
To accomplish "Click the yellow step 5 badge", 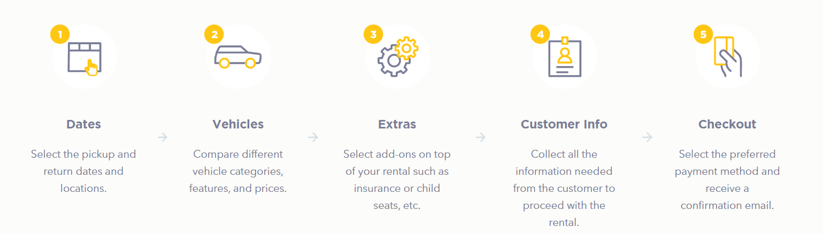I will click(703, 35).
